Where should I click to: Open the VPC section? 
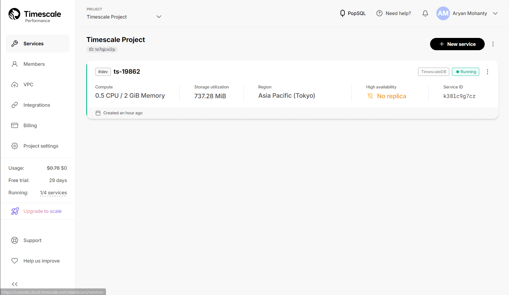click(x=28, y=85)
